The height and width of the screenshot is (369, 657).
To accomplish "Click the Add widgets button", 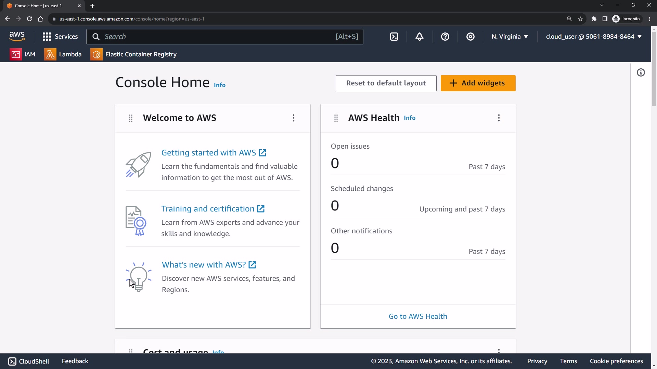I will (478, 83).
